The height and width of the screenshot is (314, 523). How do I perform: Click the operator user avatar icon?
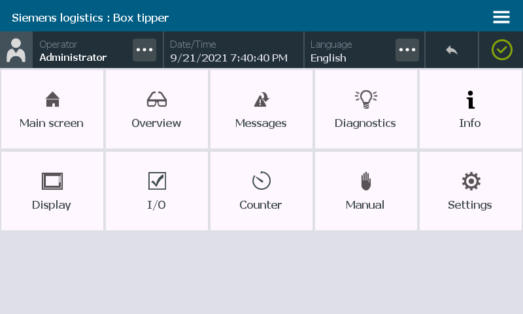pos(16,50)
